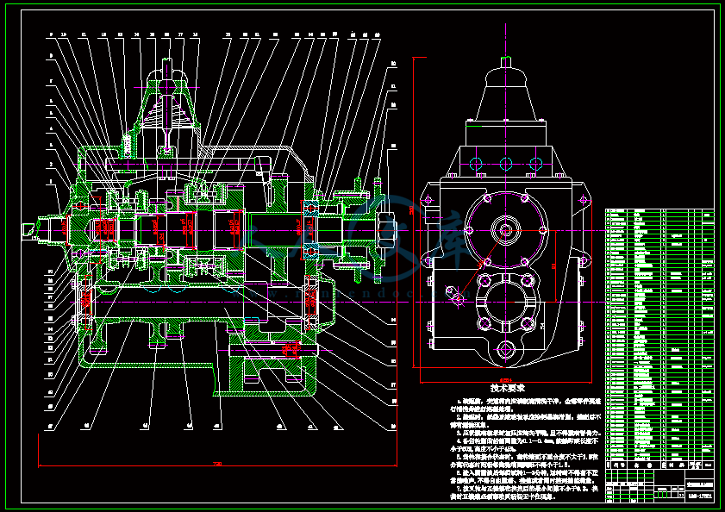The width and height of the screenshot is (725, 512).
Task: Click the drawing number in title block
Action: point(700,496)
